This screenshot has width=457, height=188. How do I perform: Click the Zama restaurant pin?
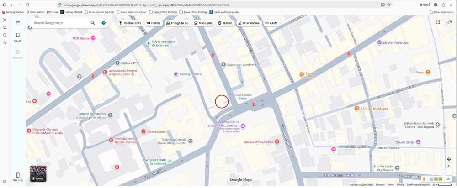click(x=302, y=74)
